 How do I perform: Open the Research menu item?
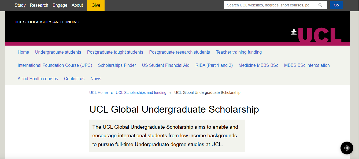(x=39, y=5)
